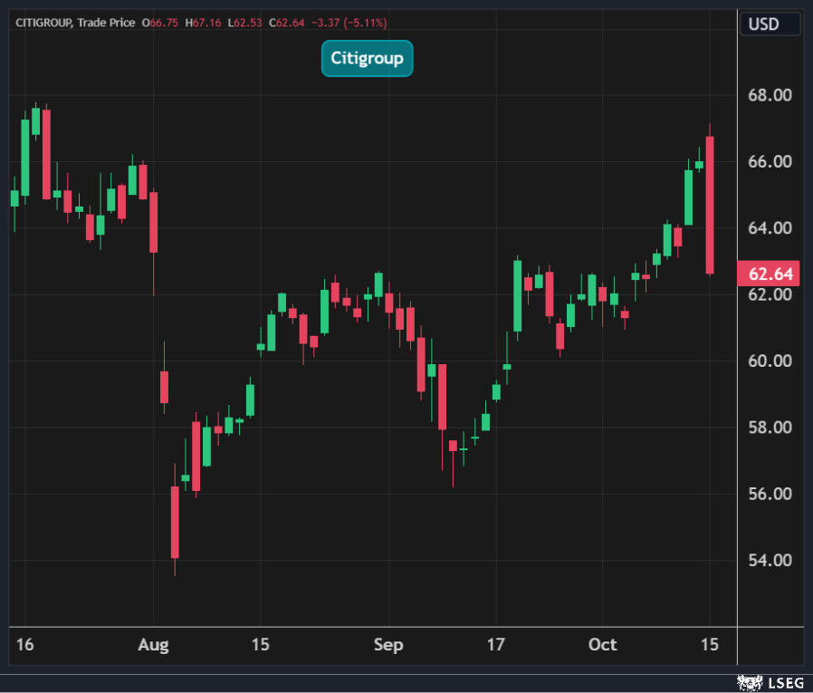The height and width of the screenshot is (693, 813).
Task: Select the Oct marker on time axis
Action: (602, 645)
